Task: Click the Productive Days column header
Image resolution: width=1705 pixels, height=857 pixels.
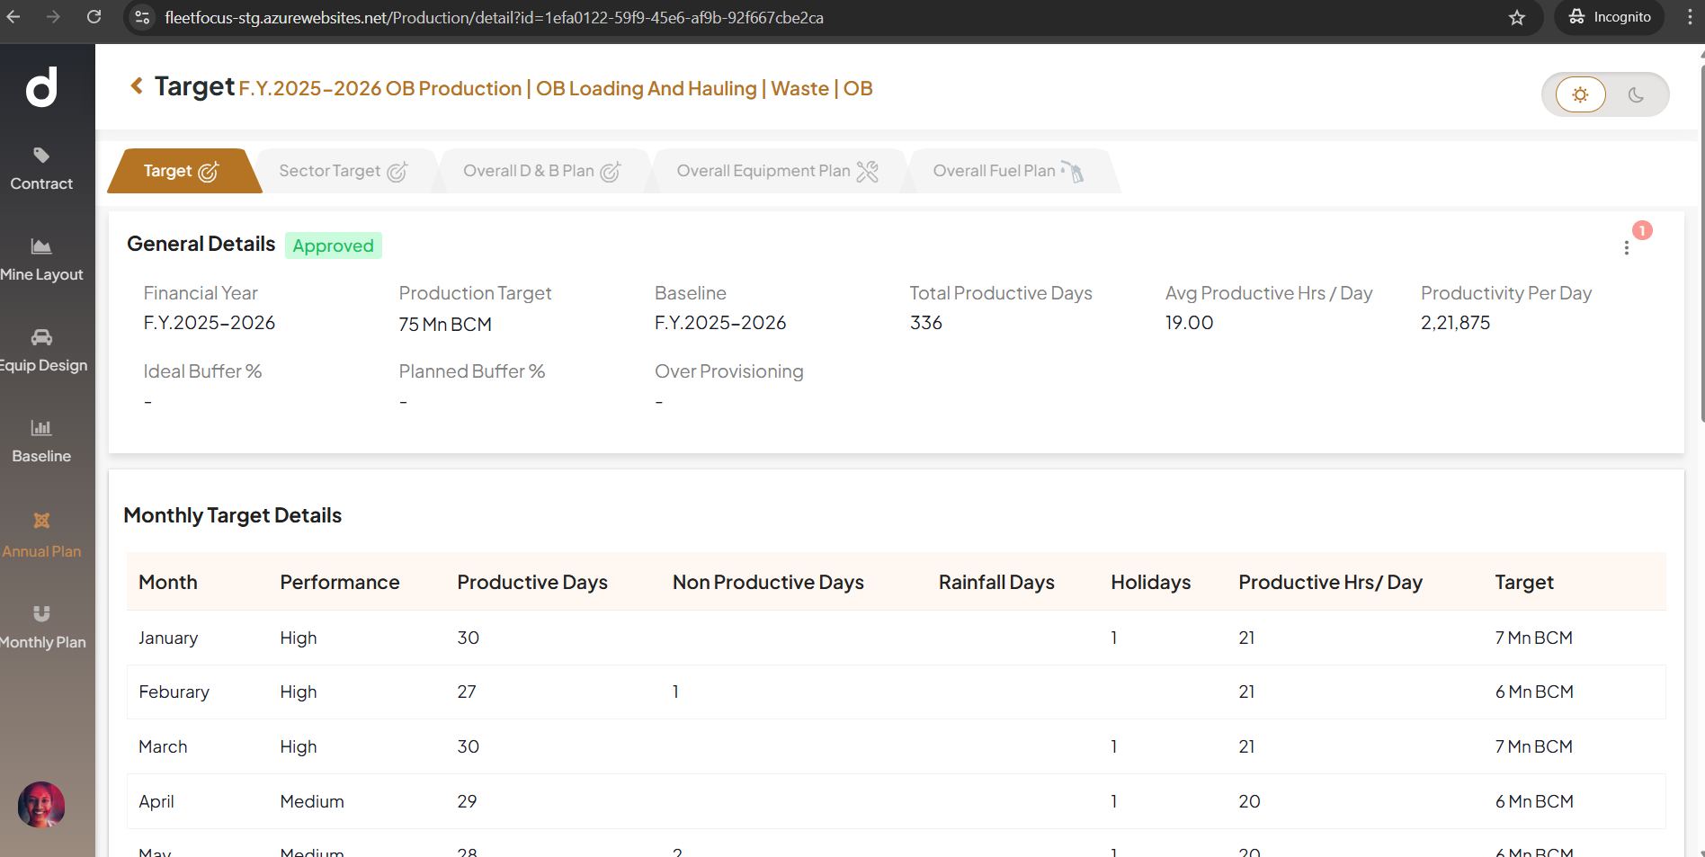Action: click(532, 582)
